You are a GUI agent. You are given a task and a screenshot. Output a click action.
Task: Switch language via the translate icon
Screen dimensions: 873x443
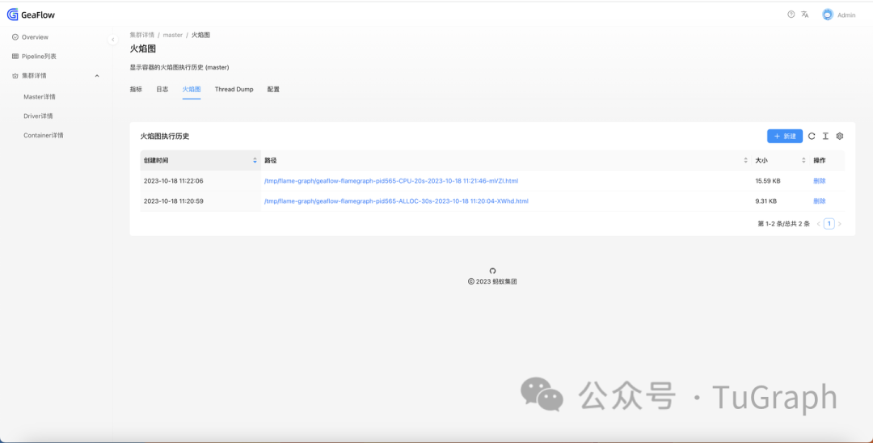coord(804,15)
